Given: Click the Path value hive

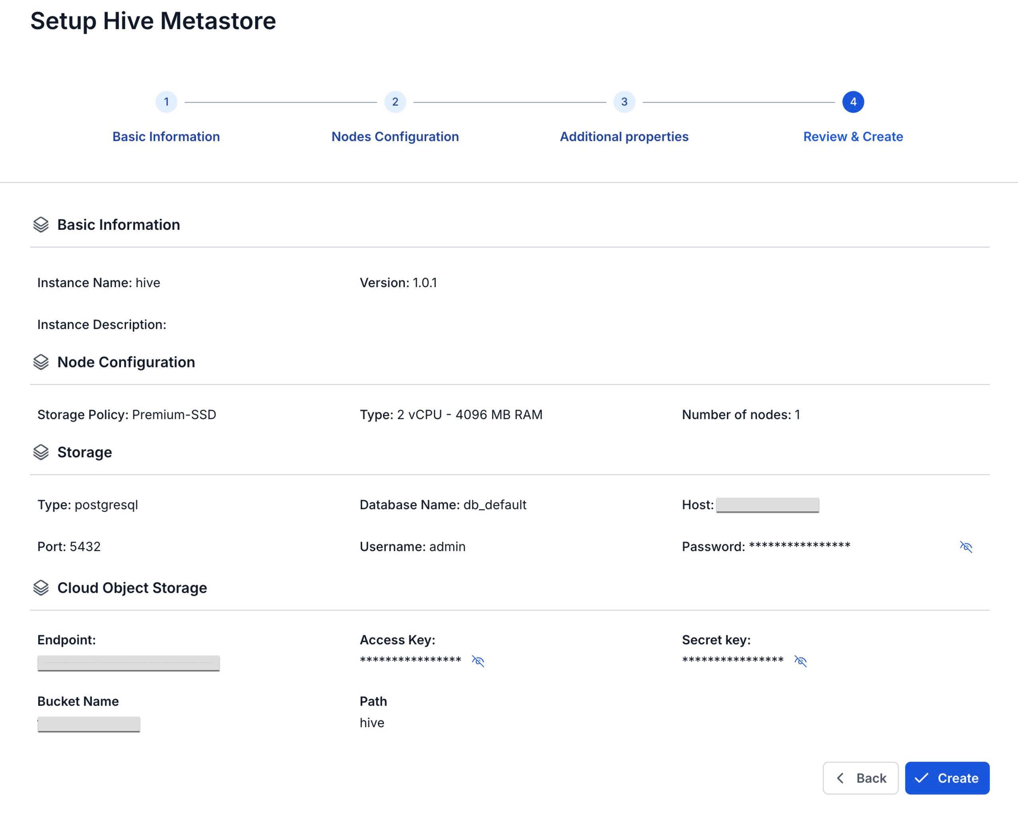Looking at the screenshot, I should click(x=372, y=723).
